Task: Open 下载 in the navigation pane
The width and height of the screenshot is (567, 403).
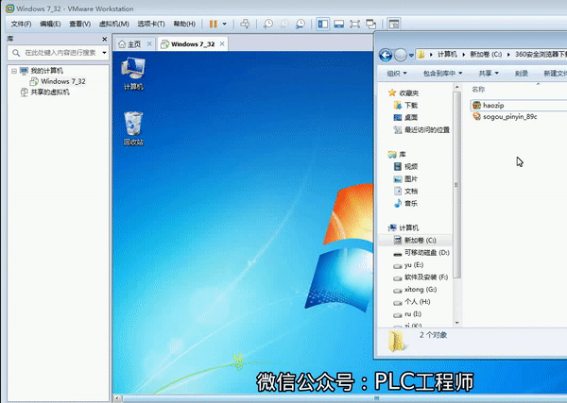Action: tap(411, 105)
